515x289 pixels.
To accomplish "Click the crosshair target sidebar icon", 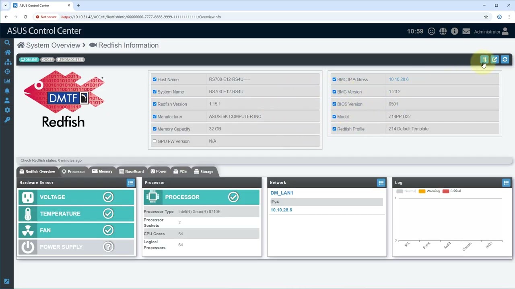I will 7,71.
